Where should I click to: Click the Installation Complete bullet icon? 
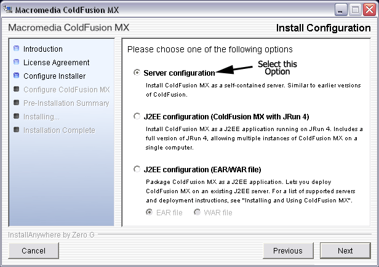(17, 130)
